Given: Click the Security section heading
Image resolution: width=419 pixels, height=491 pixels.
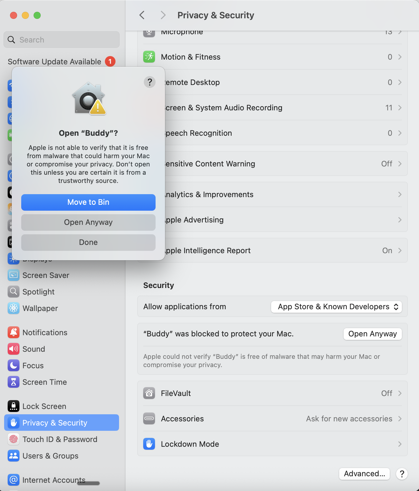Looking at the screenshot, I should point(159,285).
